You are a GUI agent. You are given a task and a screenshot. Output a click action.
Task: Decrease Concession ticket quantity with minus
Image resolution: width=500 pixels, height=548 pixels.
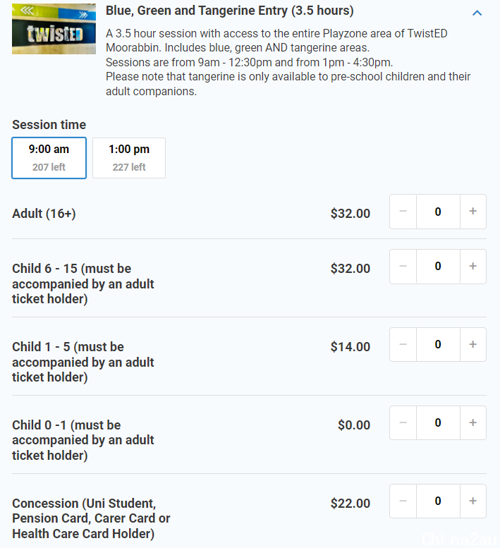click(x=403, y=501)
